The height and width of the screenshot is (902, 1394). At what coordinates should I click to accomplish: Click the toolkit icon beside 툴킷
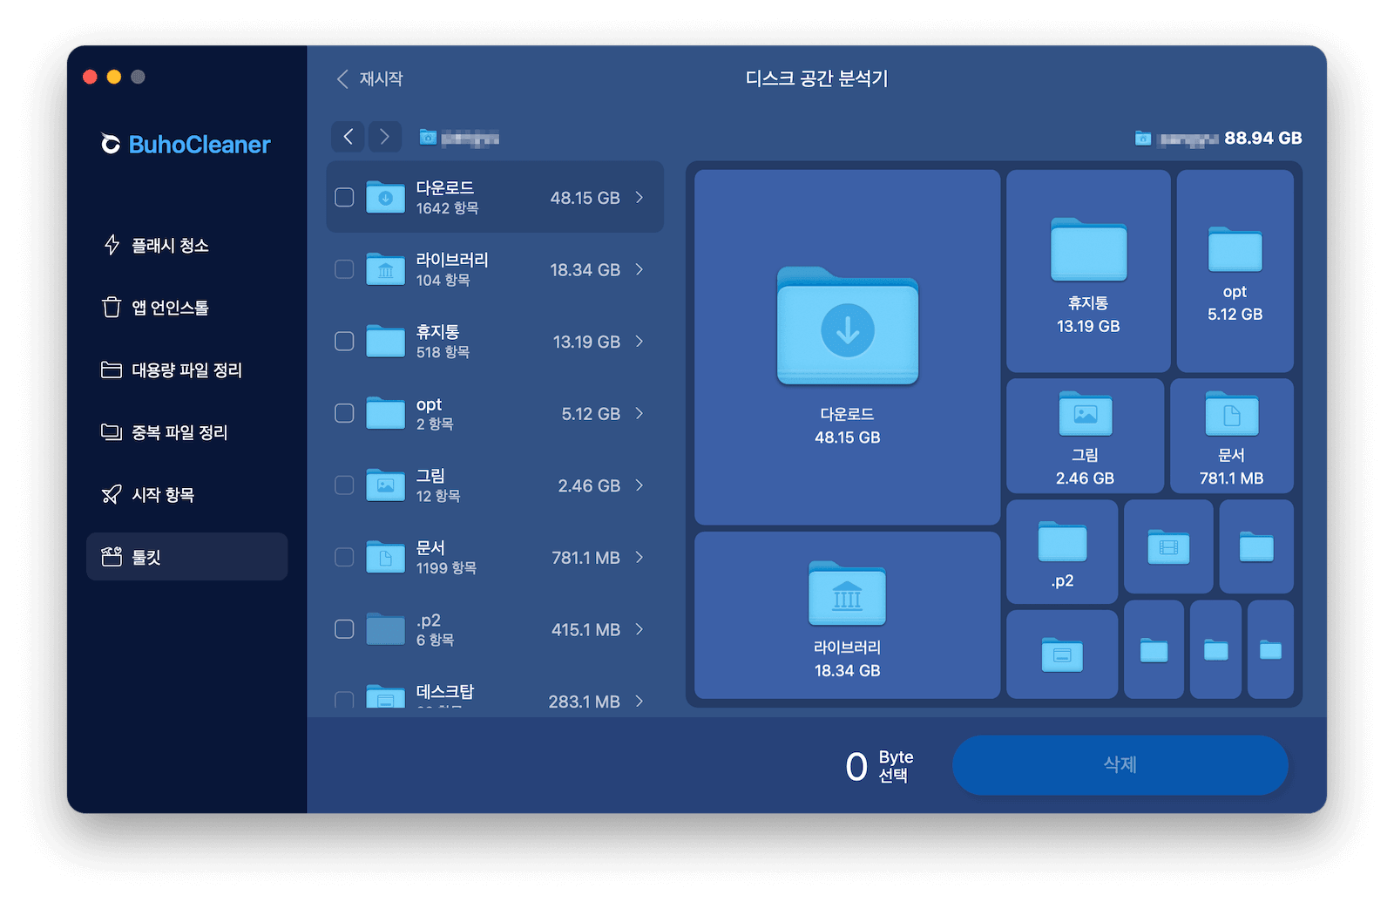click(x=112, y=557)
